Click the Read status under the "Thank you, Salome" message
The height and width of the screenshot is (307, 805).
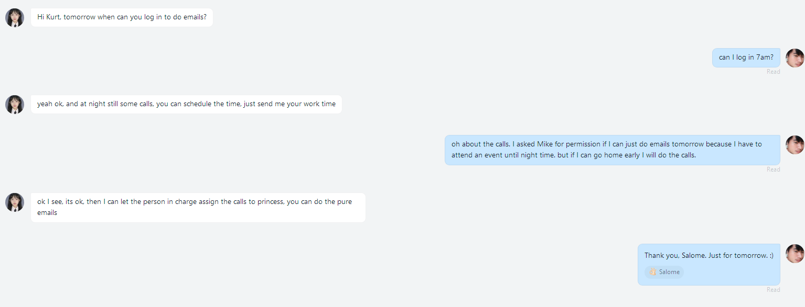point(773,290)
